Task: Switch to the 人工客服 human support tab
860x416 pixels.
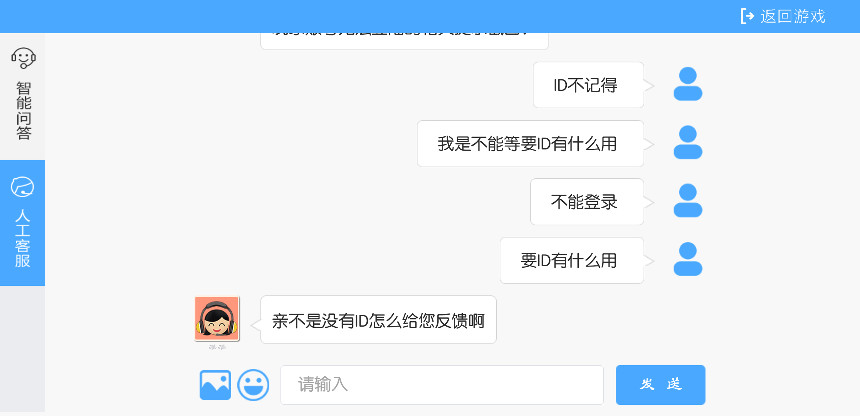Action: click(22, 223)
